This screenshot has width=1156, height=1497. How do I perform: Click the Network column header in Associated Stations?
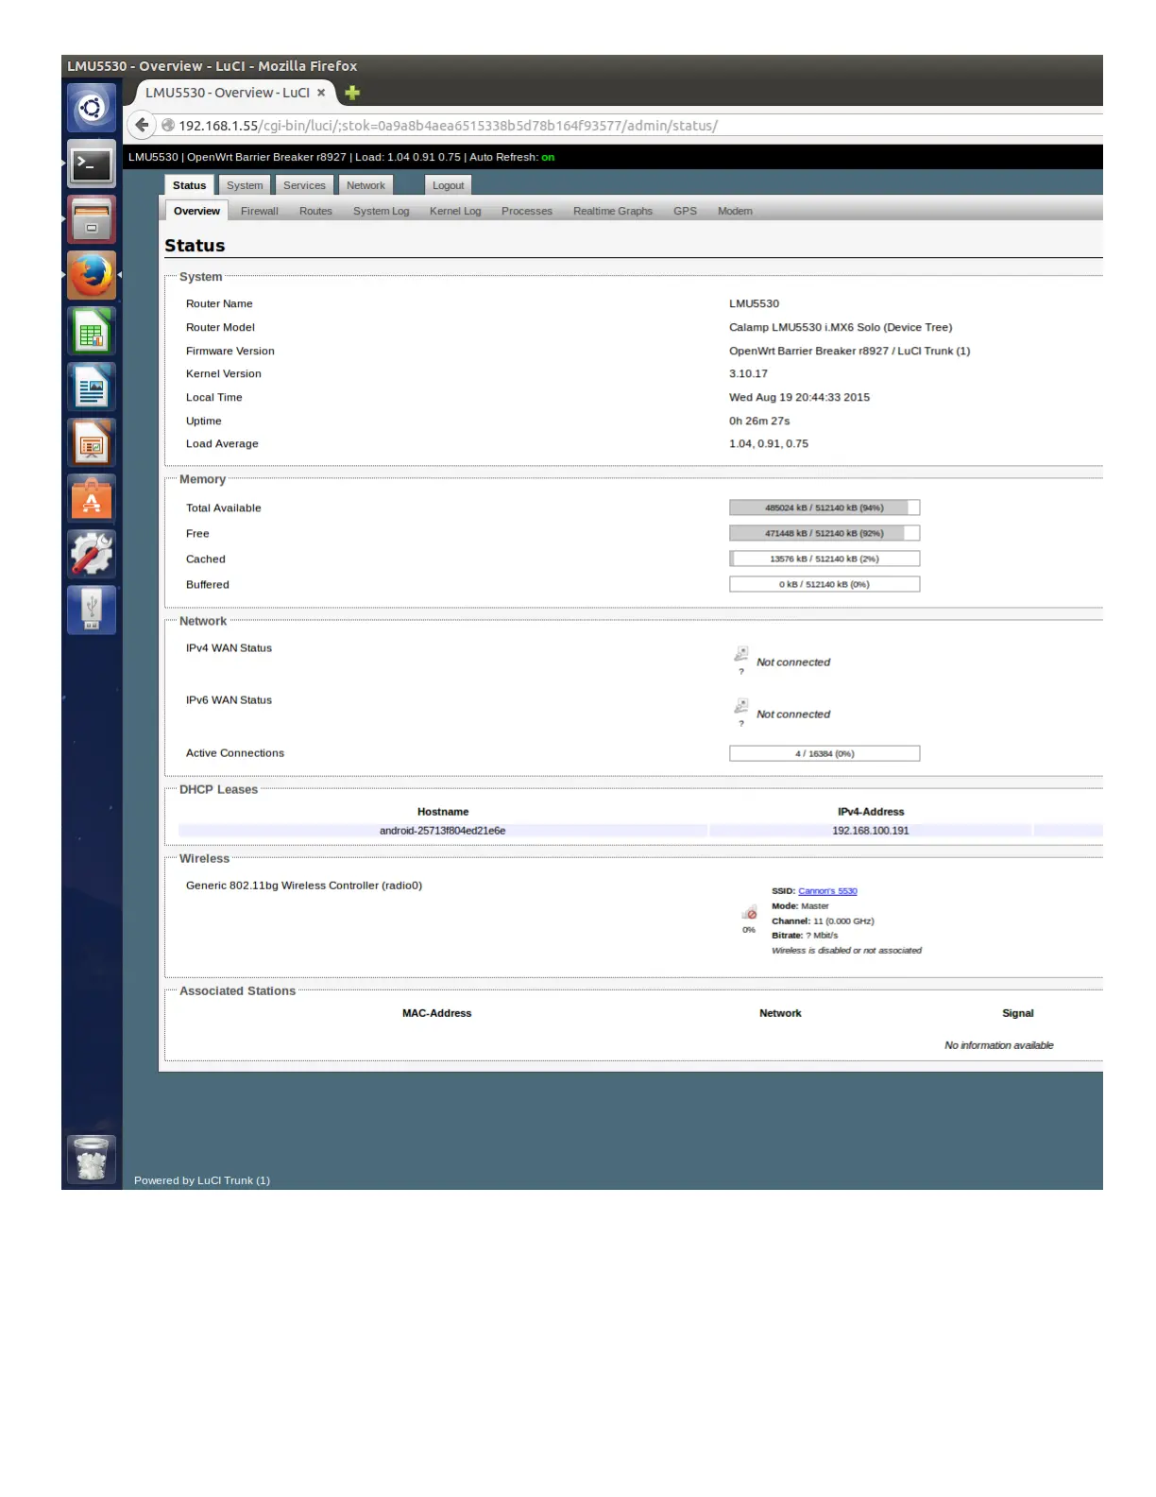pos(780,1013)
